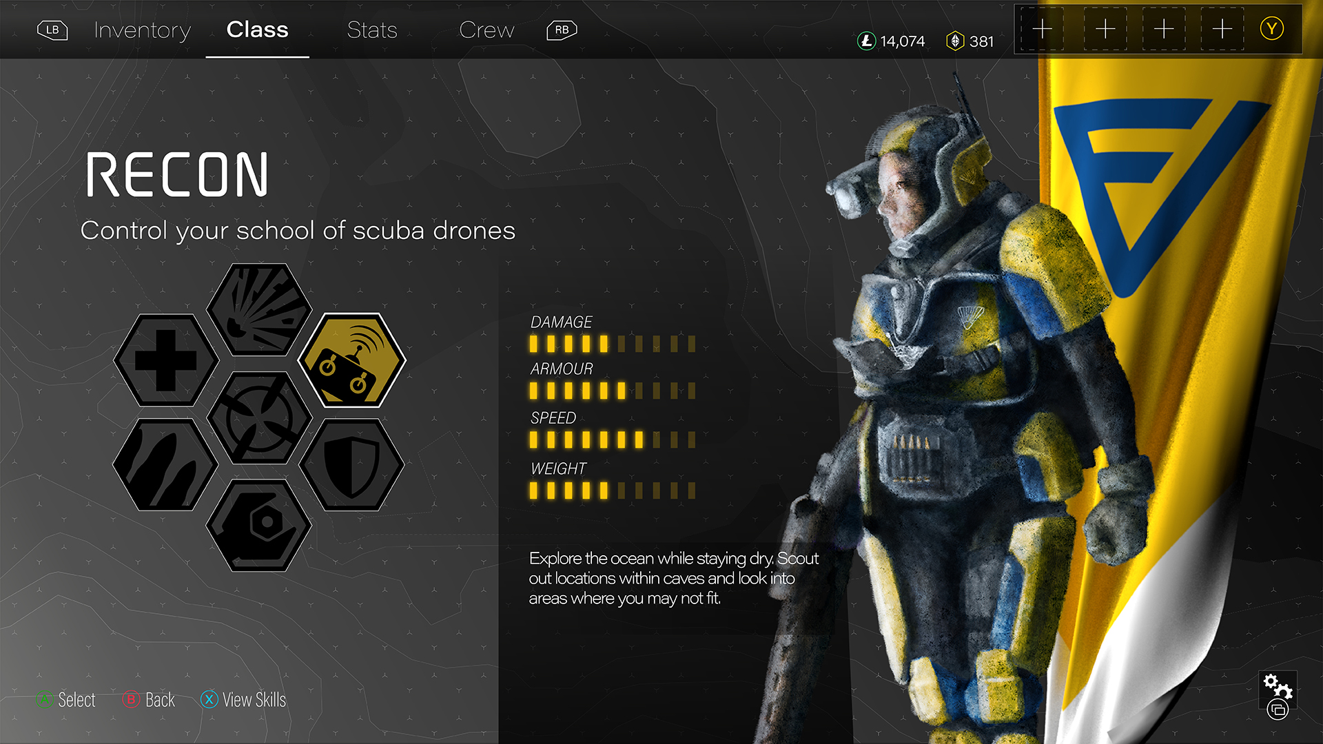The height and width of the screenshot is (744, 1323).
Task: Switch to the Inventory tab
Action: [x=142, y=30]
